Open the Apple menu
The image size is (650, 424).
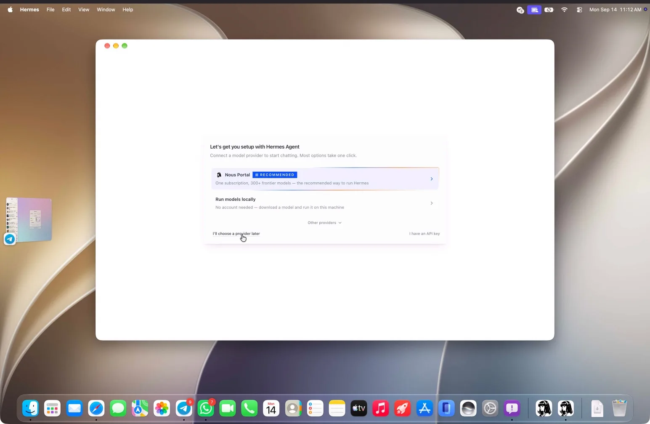(x=10, y=10)
